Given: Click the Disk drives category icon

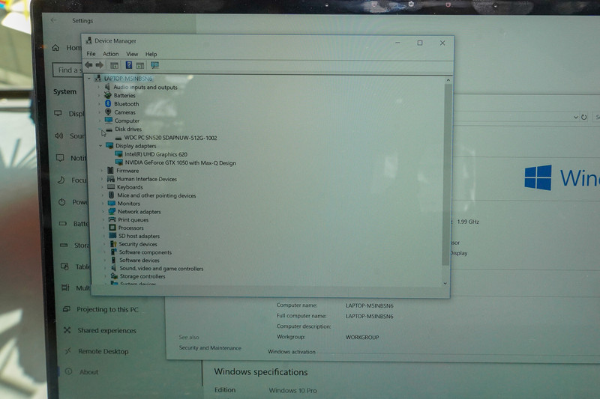Looking at the screenshot, I should [109, 129].
